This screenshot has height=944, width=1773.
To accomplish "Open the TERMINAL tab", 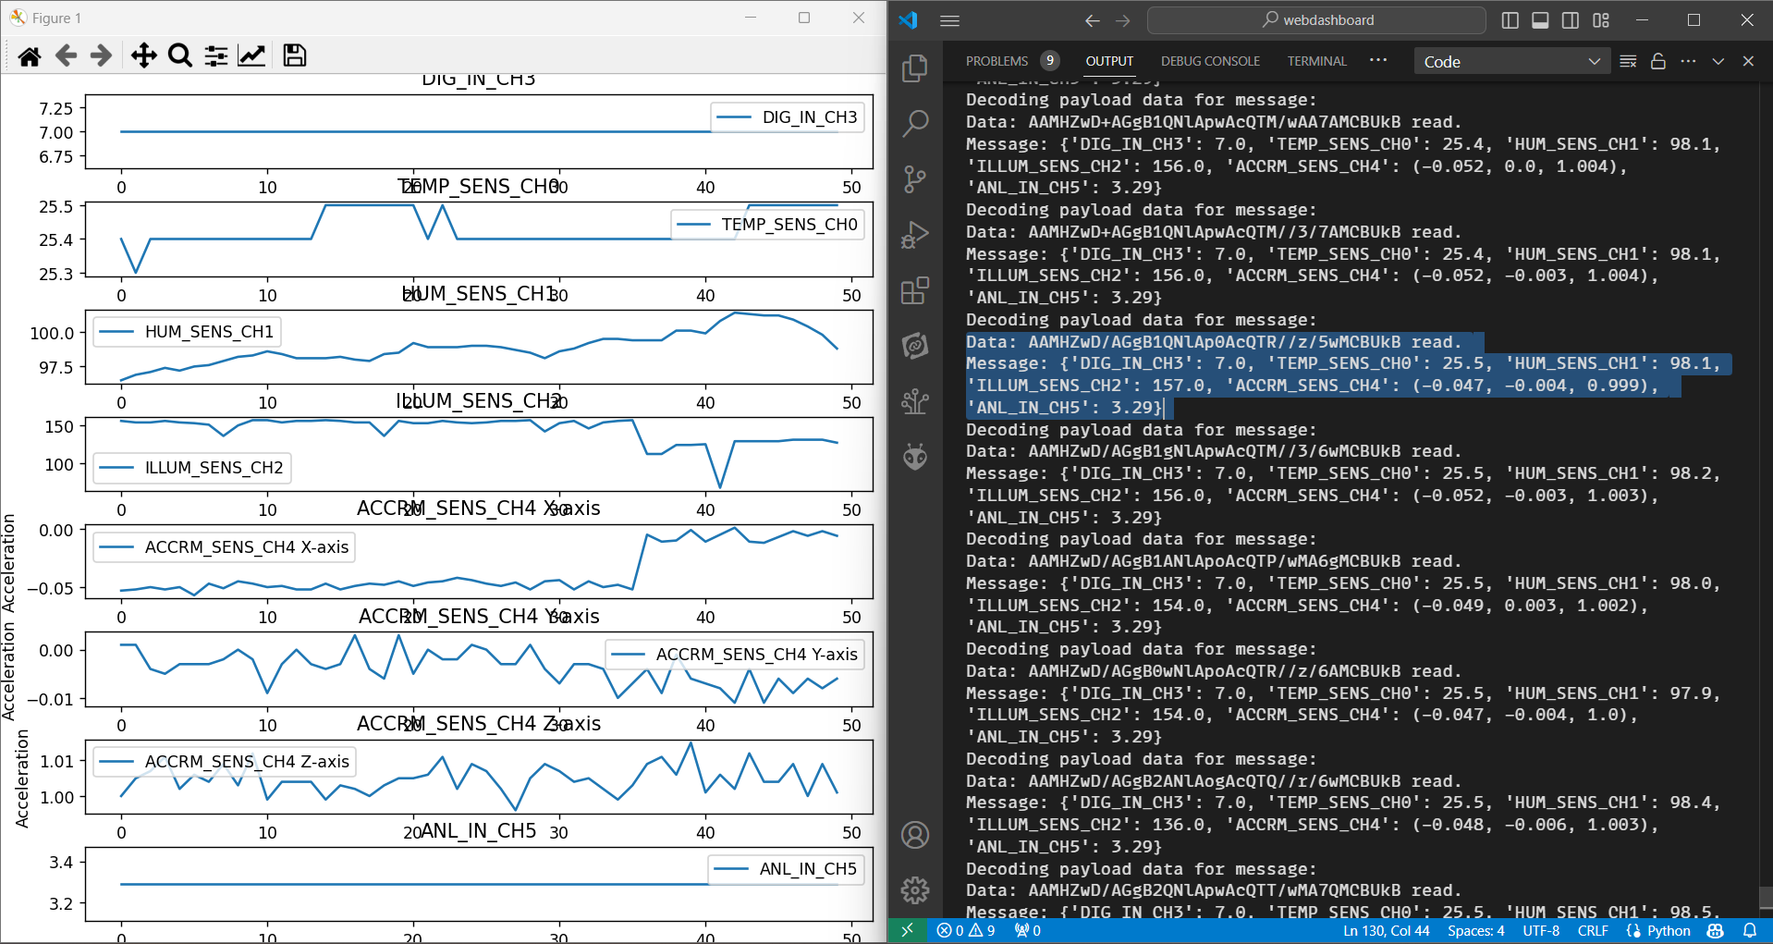I will pyautogui.click(x=1316, y=61).
